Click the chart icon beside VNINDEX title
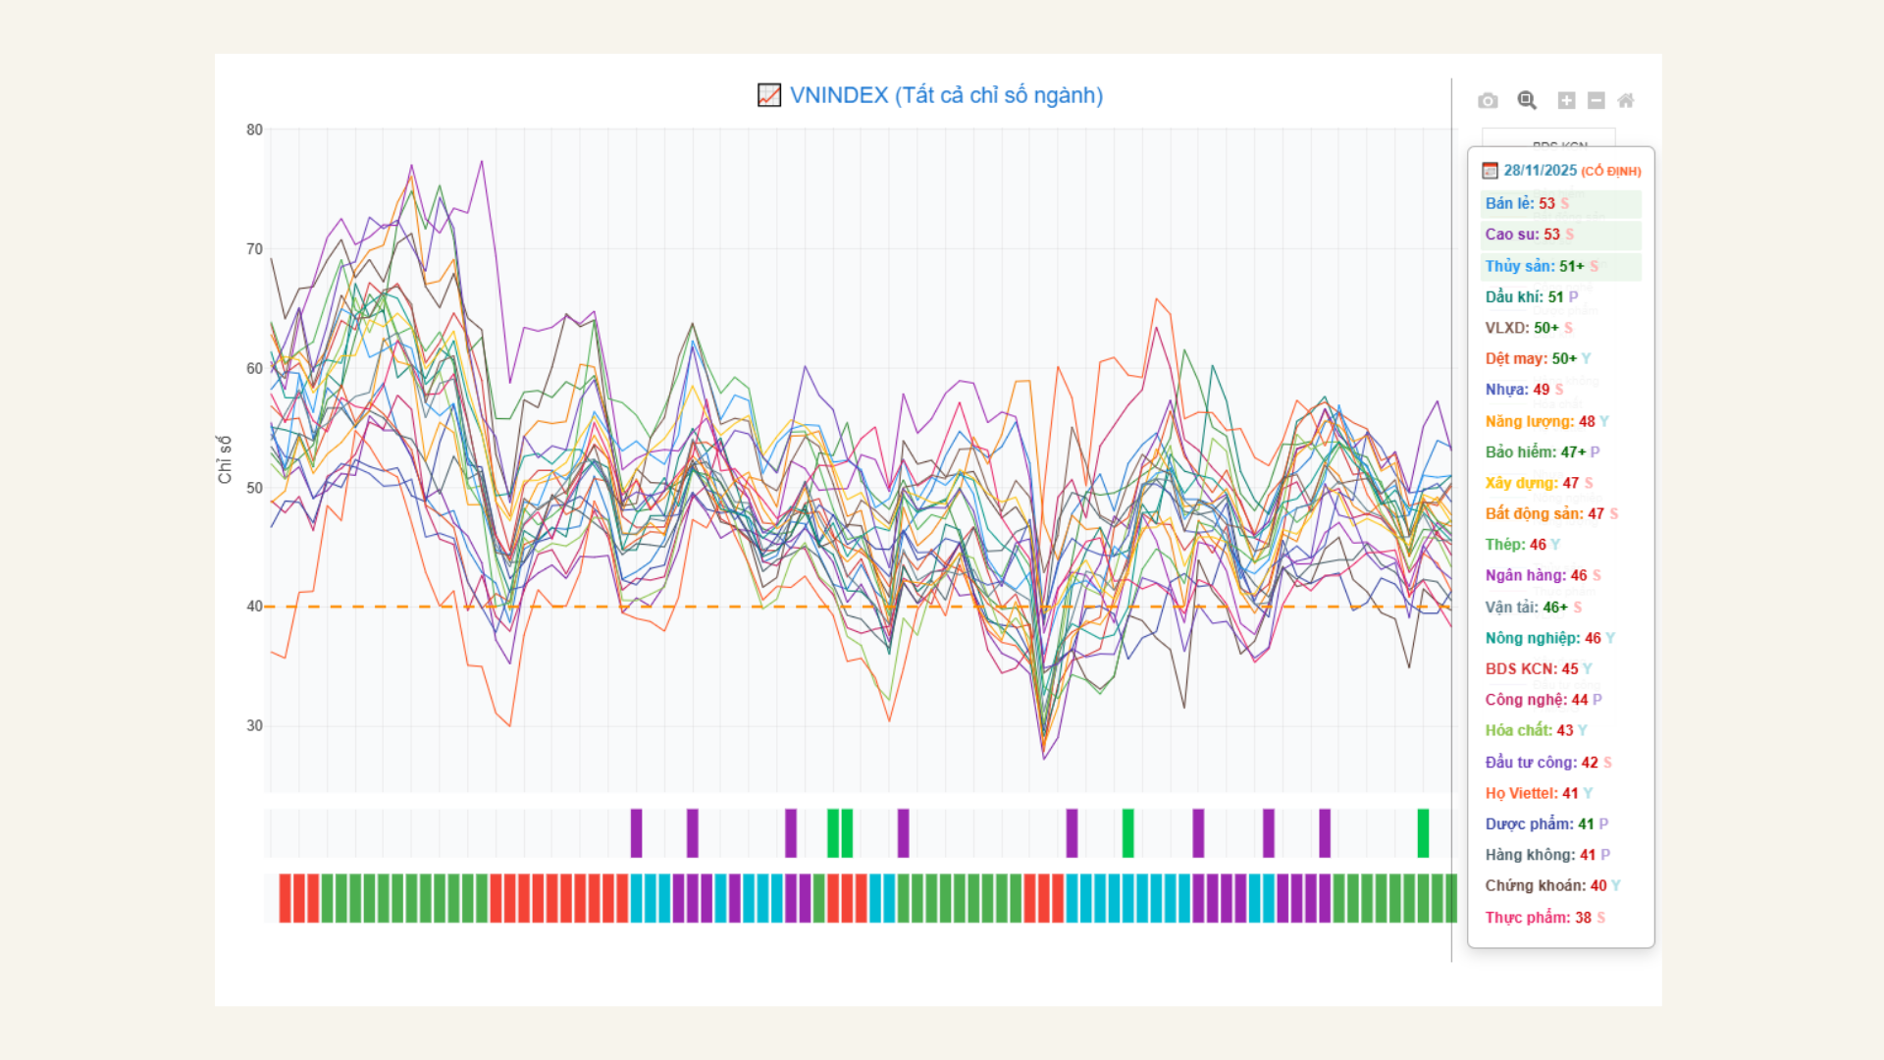This screenshot has height=1060, width=1884. coord(769,95)
